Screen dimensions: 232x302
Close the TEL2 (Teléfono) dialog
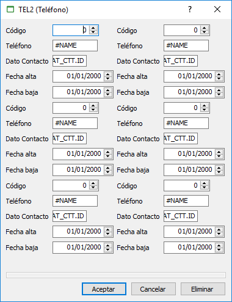(x=217, y=9)
